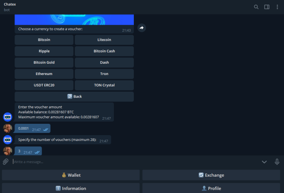The width and height of the screenshot is (284, 193).
Task: Open the blue crypto banner image
Action: point(74,20)
